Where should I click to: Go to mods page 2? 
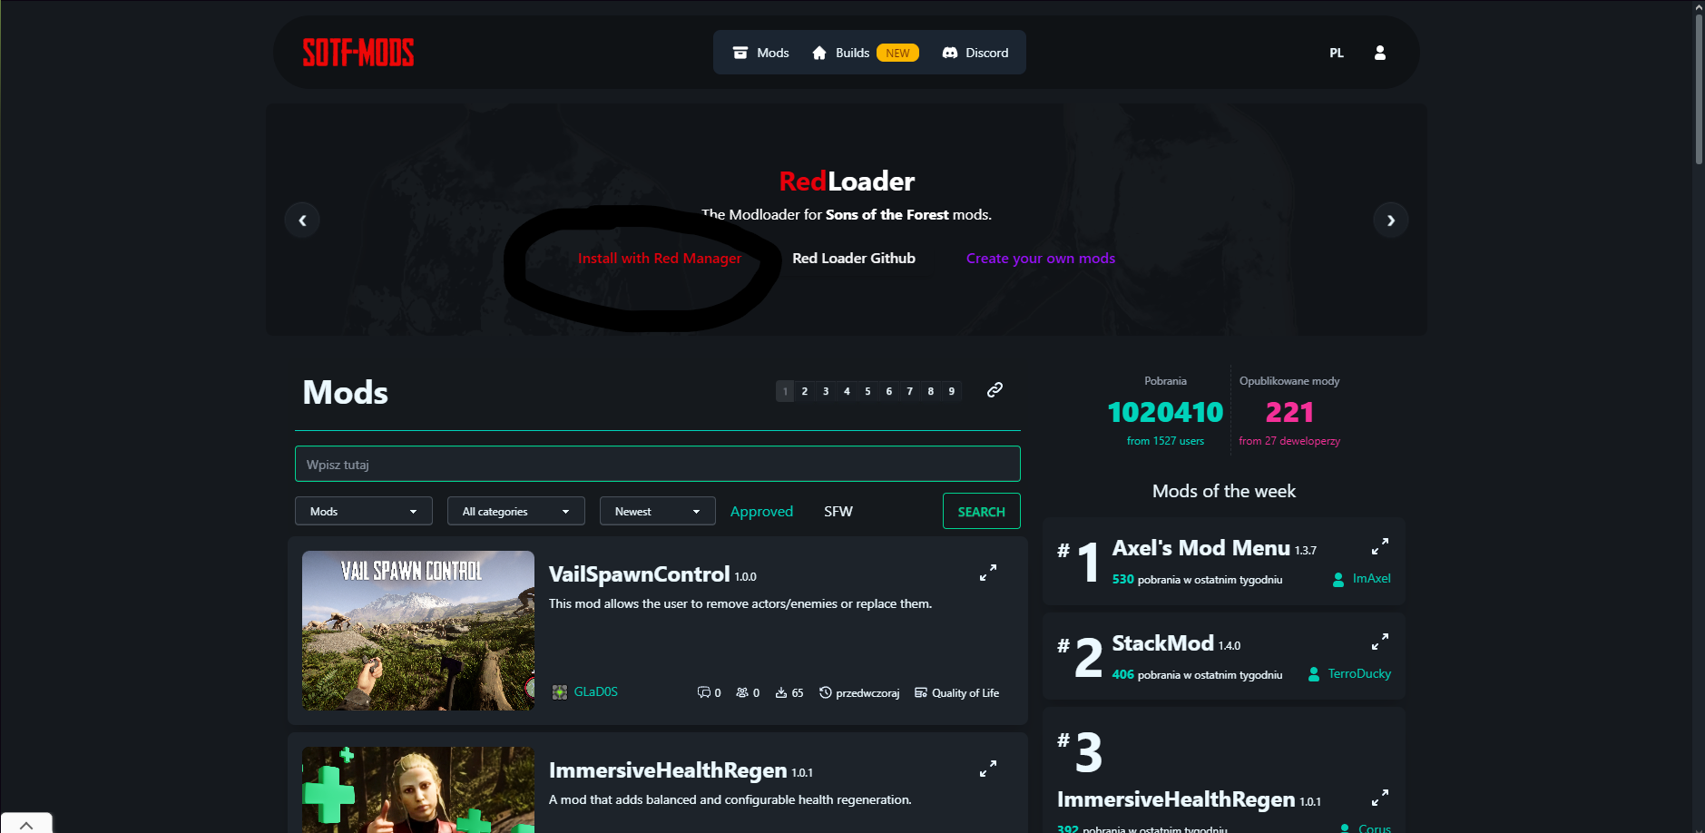pyautogui.click(x=805, y=391)
